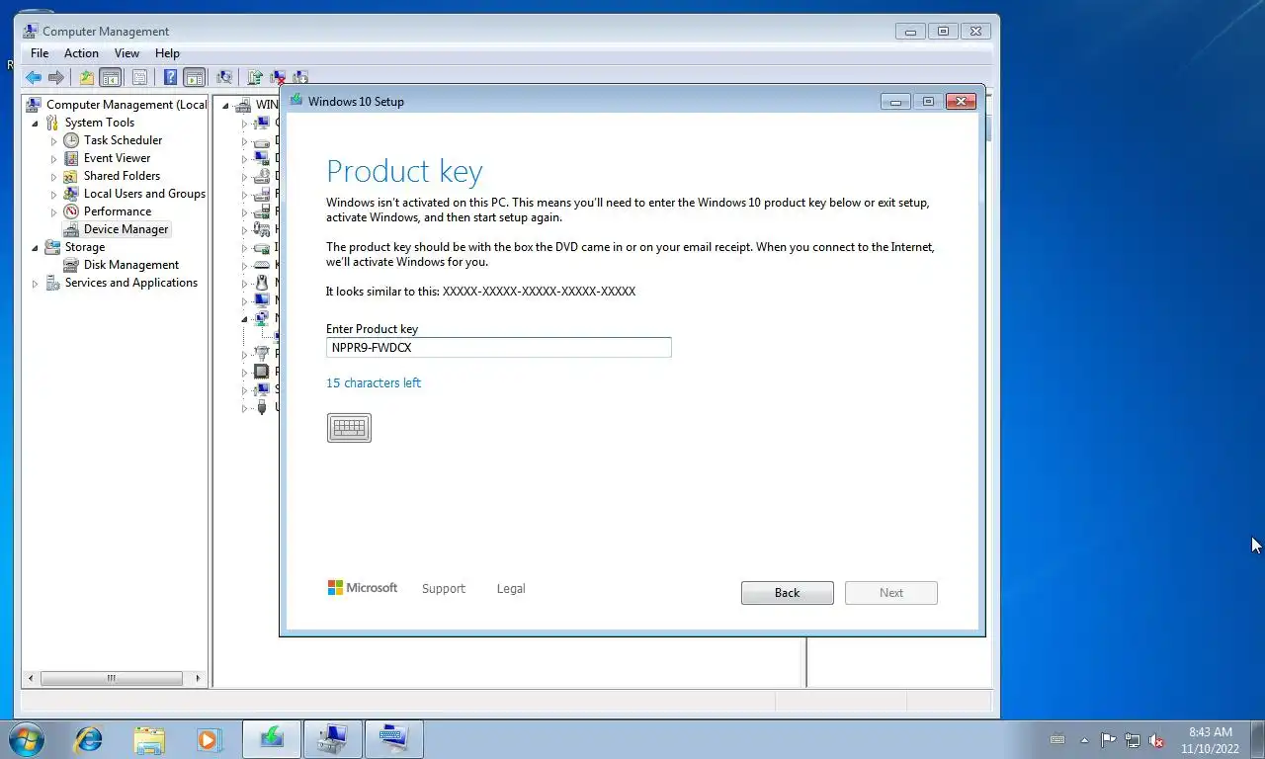
Task: Select Event Viewer in the console tree
Action: pos(117,158)
